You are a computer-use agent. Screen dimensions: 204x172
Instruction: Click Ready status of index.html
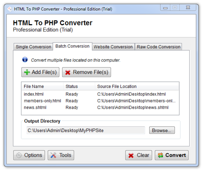pos(72,94)
